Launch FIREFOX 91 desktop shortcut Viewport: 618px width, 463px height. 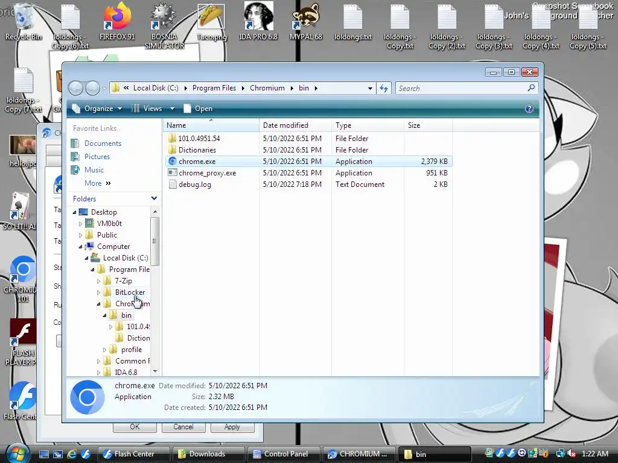[x=117, y=22]
